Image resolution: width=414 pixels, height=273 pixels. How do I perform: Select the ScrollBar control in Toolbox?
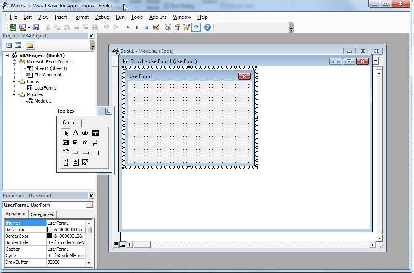coord(66,162)
